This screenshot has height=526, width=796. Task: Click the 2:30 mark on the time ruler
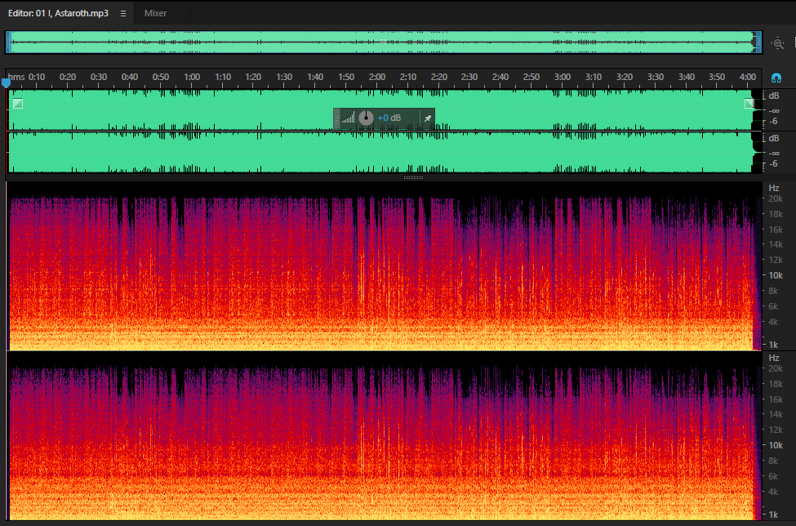click(x=469, y=77)
